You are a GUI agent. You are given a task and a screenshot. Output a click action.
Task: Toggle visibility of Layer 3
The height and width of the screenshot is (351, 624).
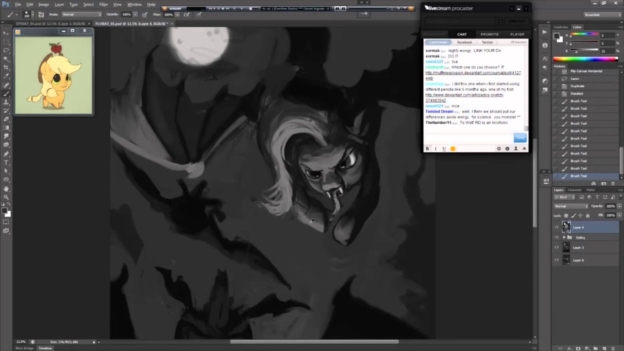556,248
